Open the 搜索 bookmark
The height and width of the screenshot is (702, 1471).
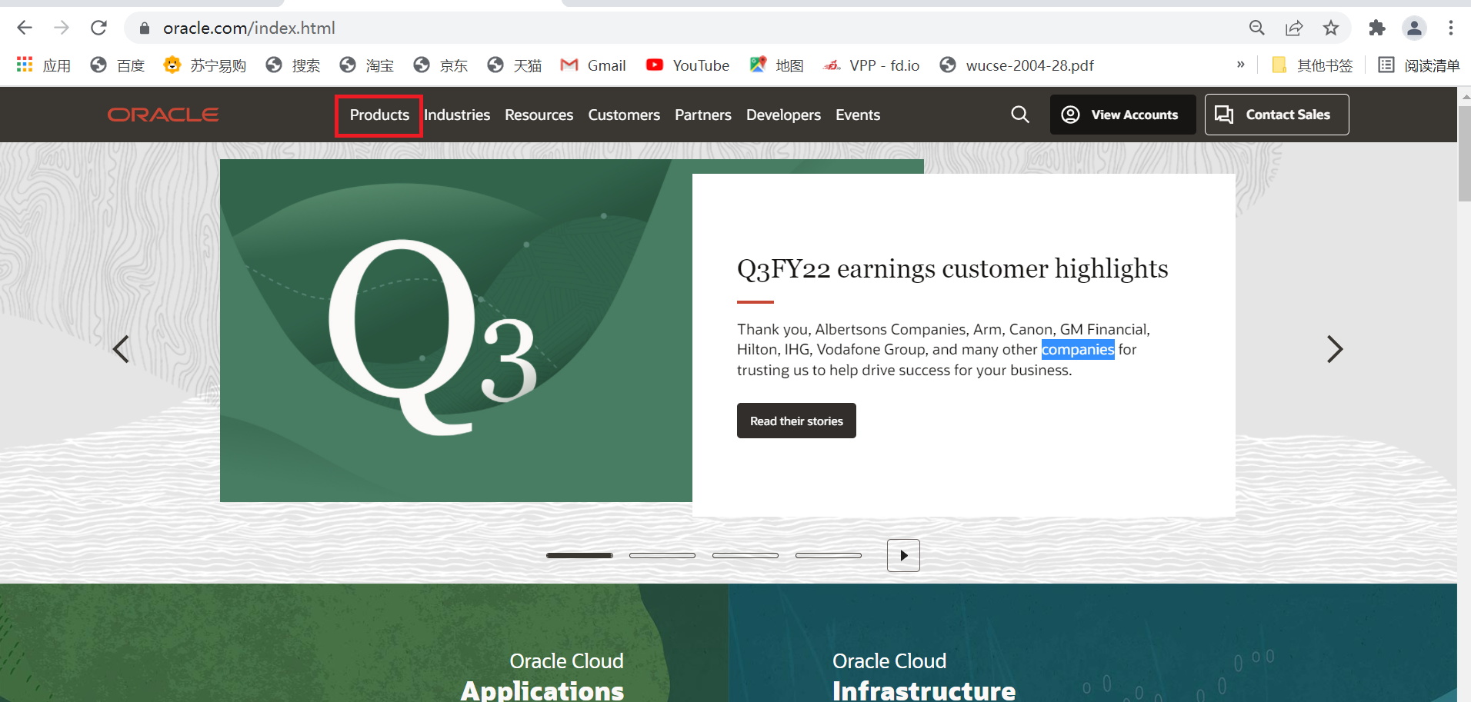coord(293,65)
